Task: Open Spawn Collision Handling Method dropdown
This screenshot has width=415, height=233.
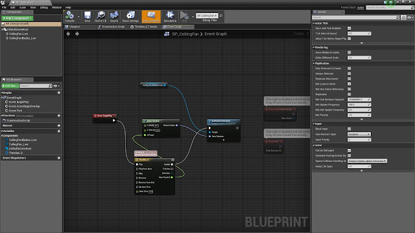Action: click(x=367, y=161)
